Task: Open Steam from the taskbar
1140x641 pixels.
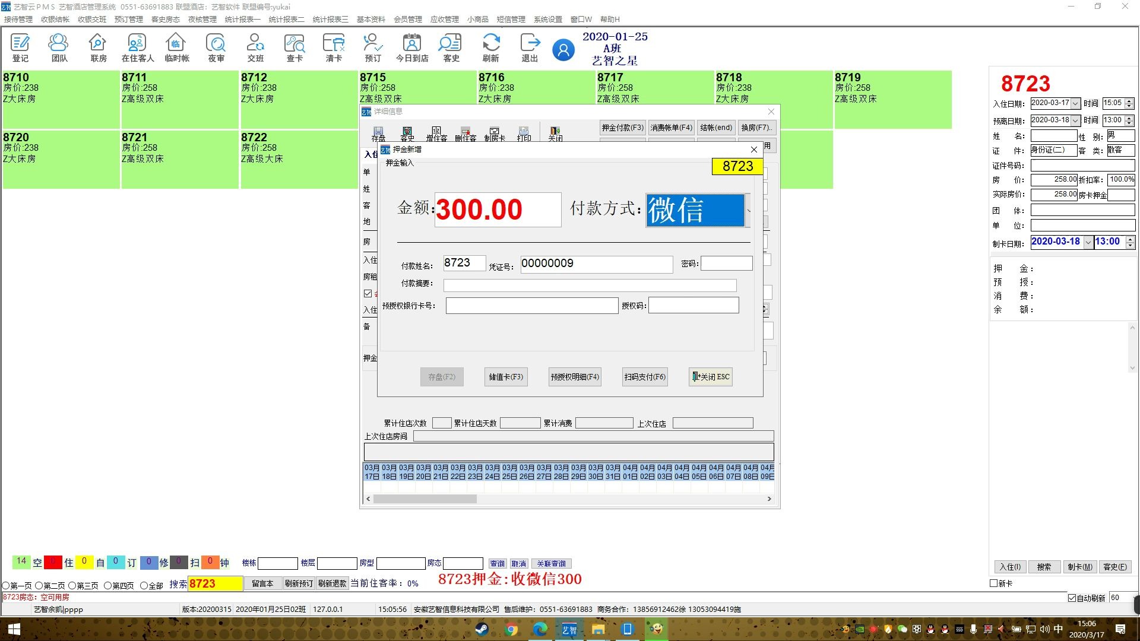Action: [482, 629]
